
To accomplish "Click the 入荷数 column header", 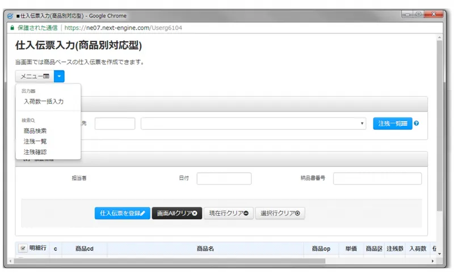I will coord(418,248).
